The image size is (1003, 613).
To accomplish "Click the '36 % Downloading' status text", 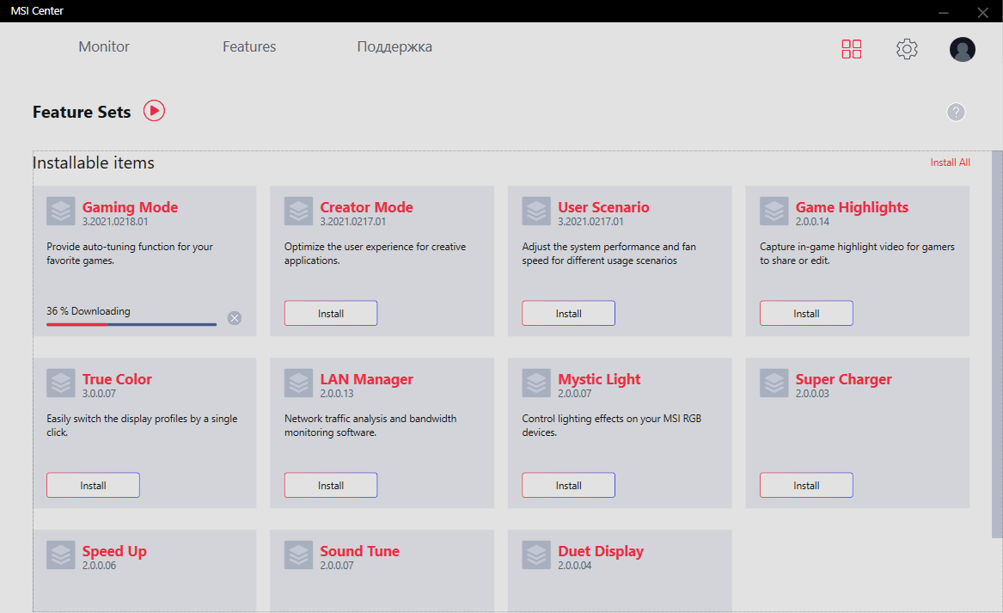I will 89,311.
